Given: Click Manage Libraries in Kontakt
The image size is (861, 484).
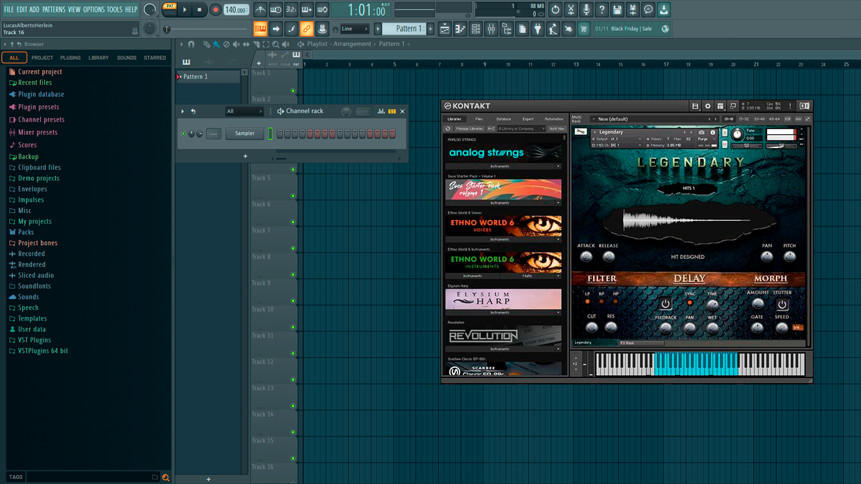Looking at the screenshot, I should coord(470,129).
